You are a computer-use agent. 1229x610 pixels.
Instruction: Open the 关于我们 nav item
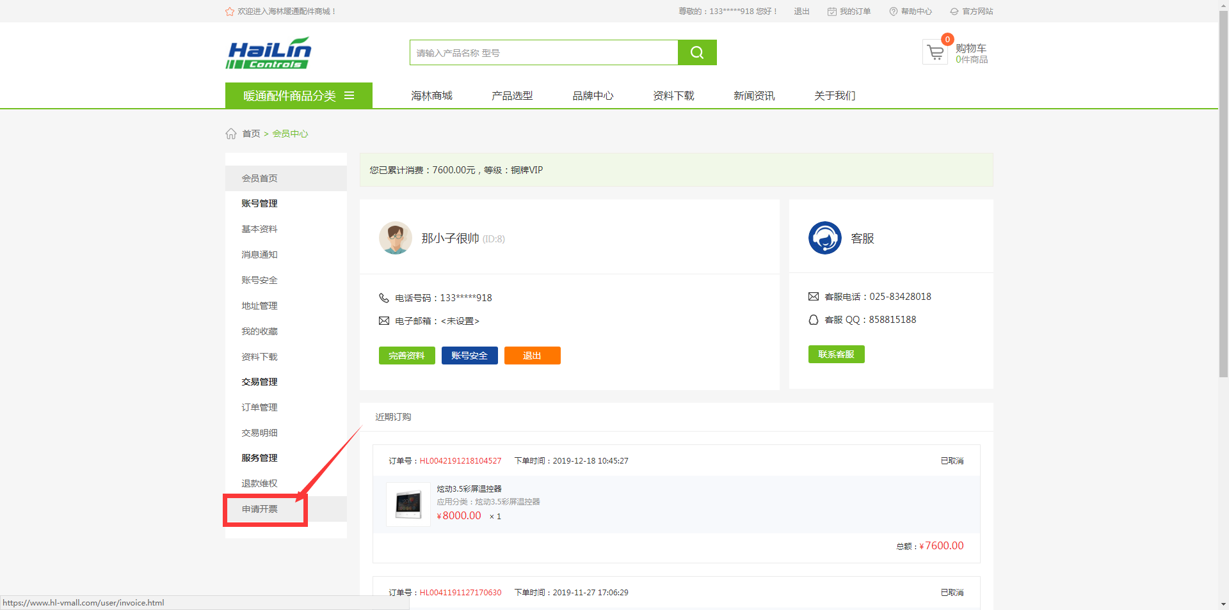pyautogui.click(x=835, y=95)
